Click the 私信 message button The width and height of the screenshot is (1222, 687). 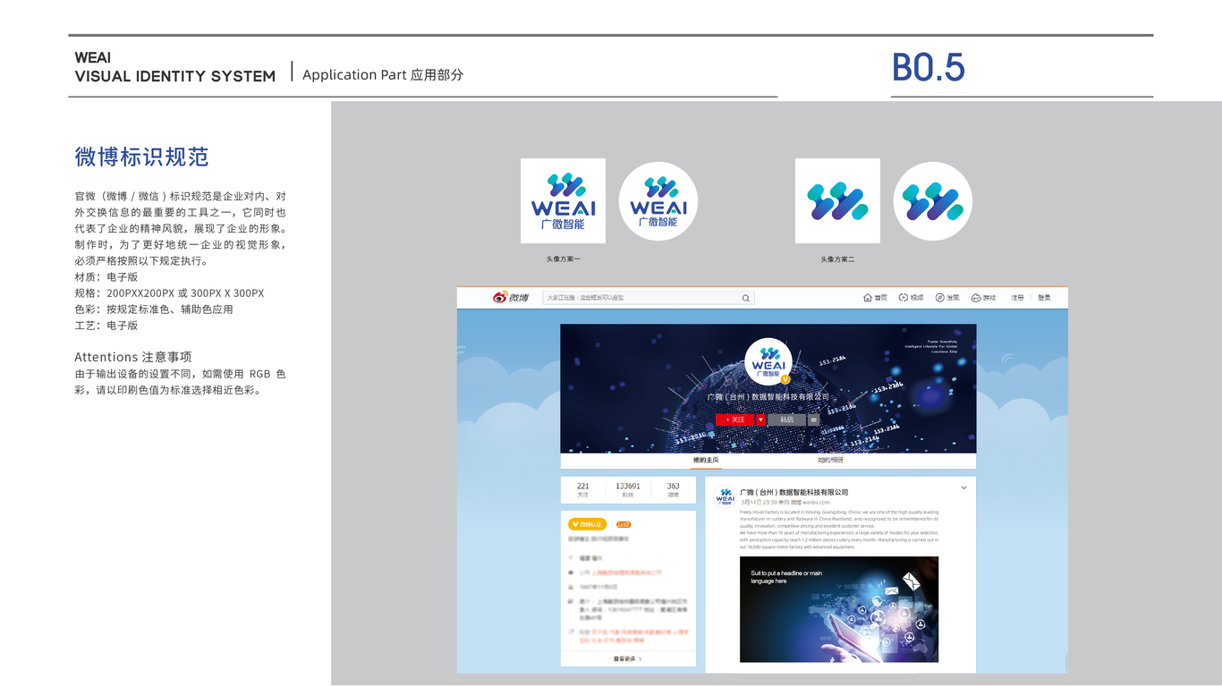click(x=787, y=420)
